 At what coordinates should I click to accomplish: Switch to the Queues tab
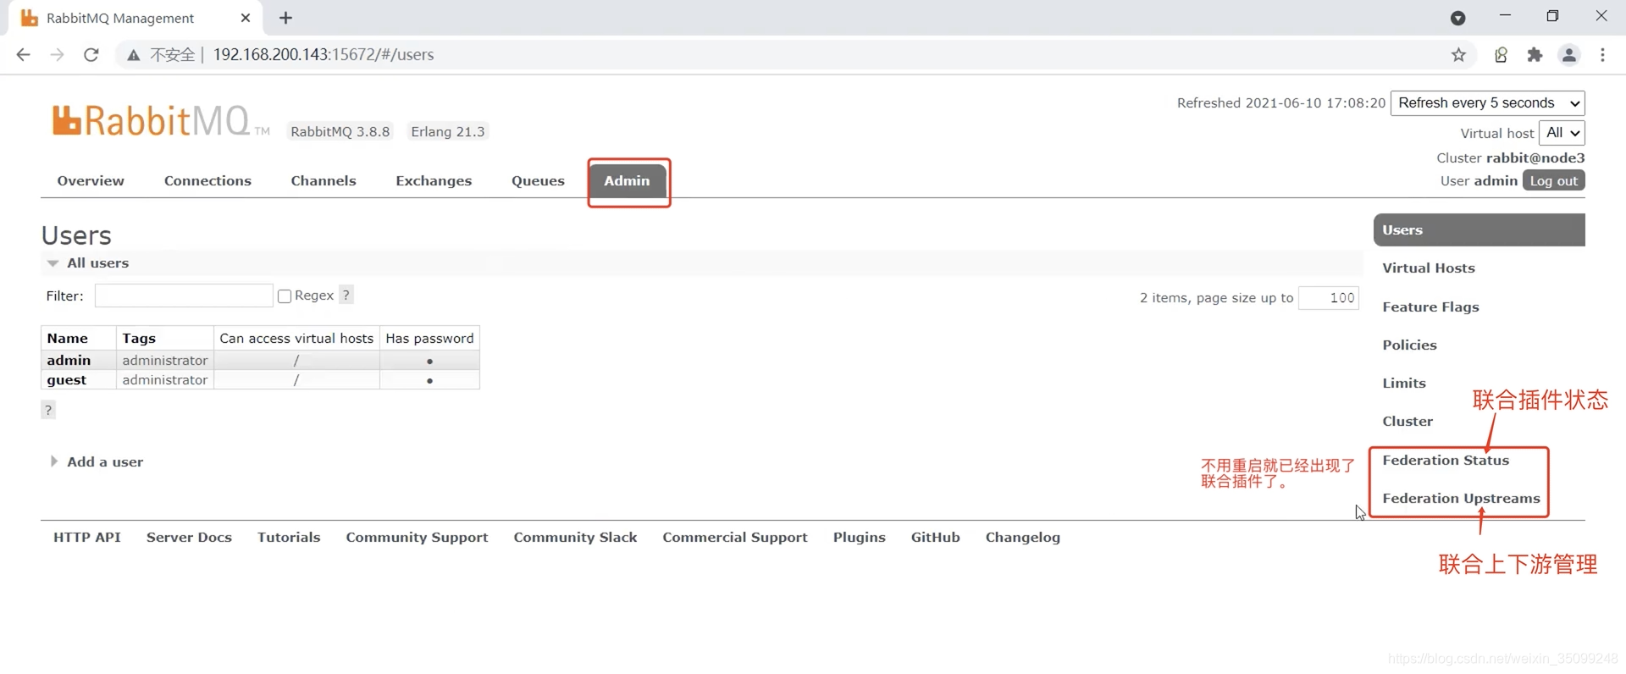[x=538, y=180]
